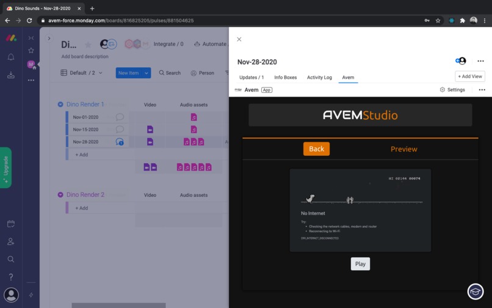Open conversation bubble for Nov-01-2020 row

point(120,117)
